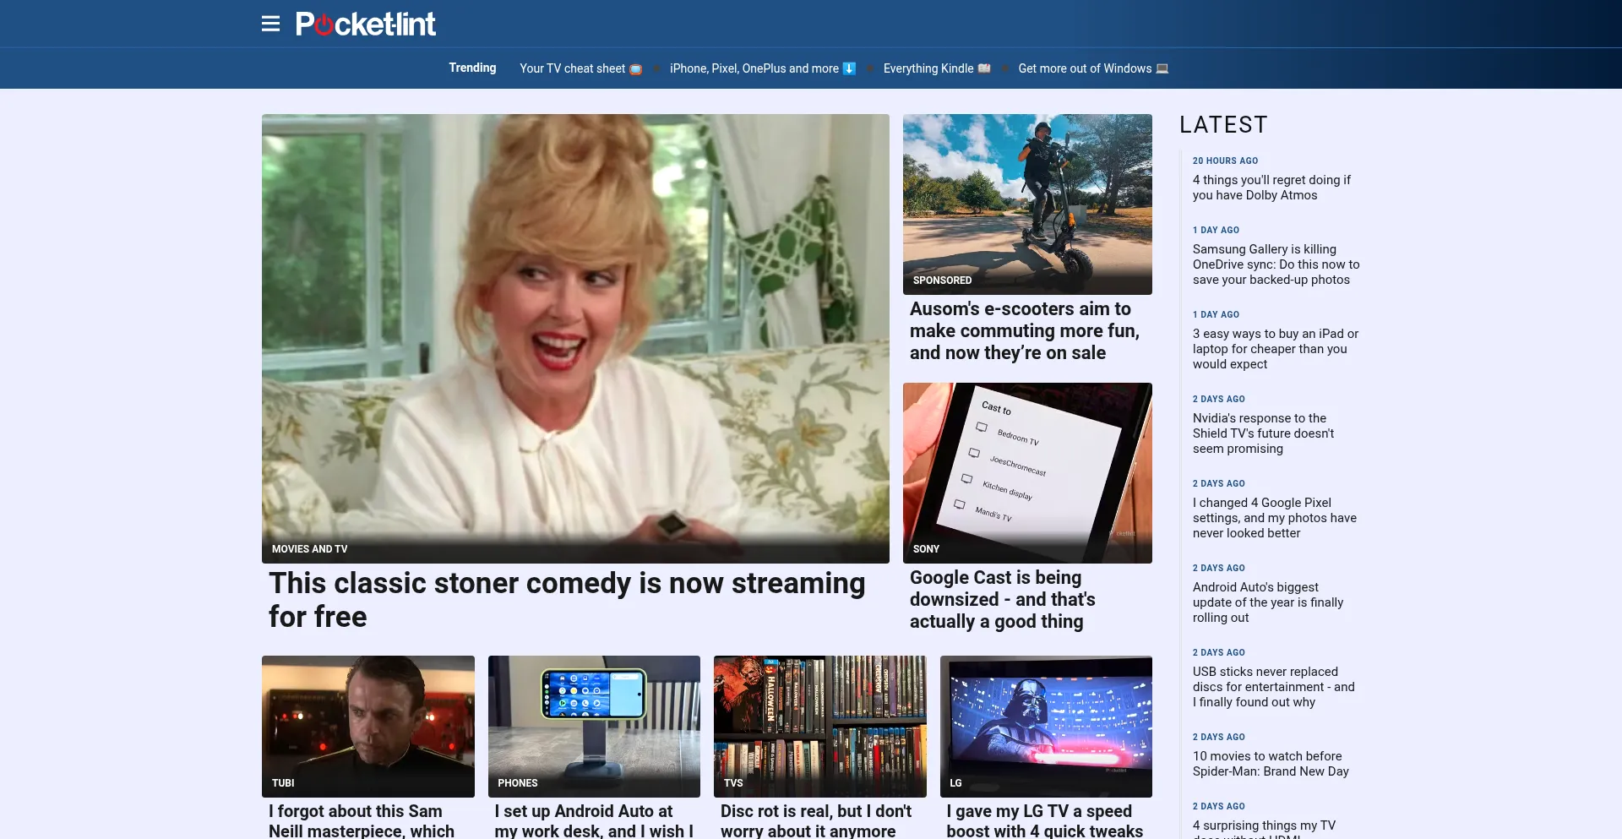Click the 'Trending' label in the nav bar
Viewport: 1622px width, 839px height.
[x=472, y=68]
